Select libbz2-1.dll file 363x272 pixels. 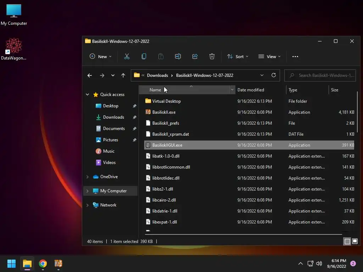coord(162,189)
